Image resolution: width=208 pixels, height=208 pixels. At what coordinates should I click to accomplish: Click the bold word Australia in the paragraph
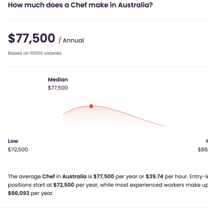[x=75, y=176]
